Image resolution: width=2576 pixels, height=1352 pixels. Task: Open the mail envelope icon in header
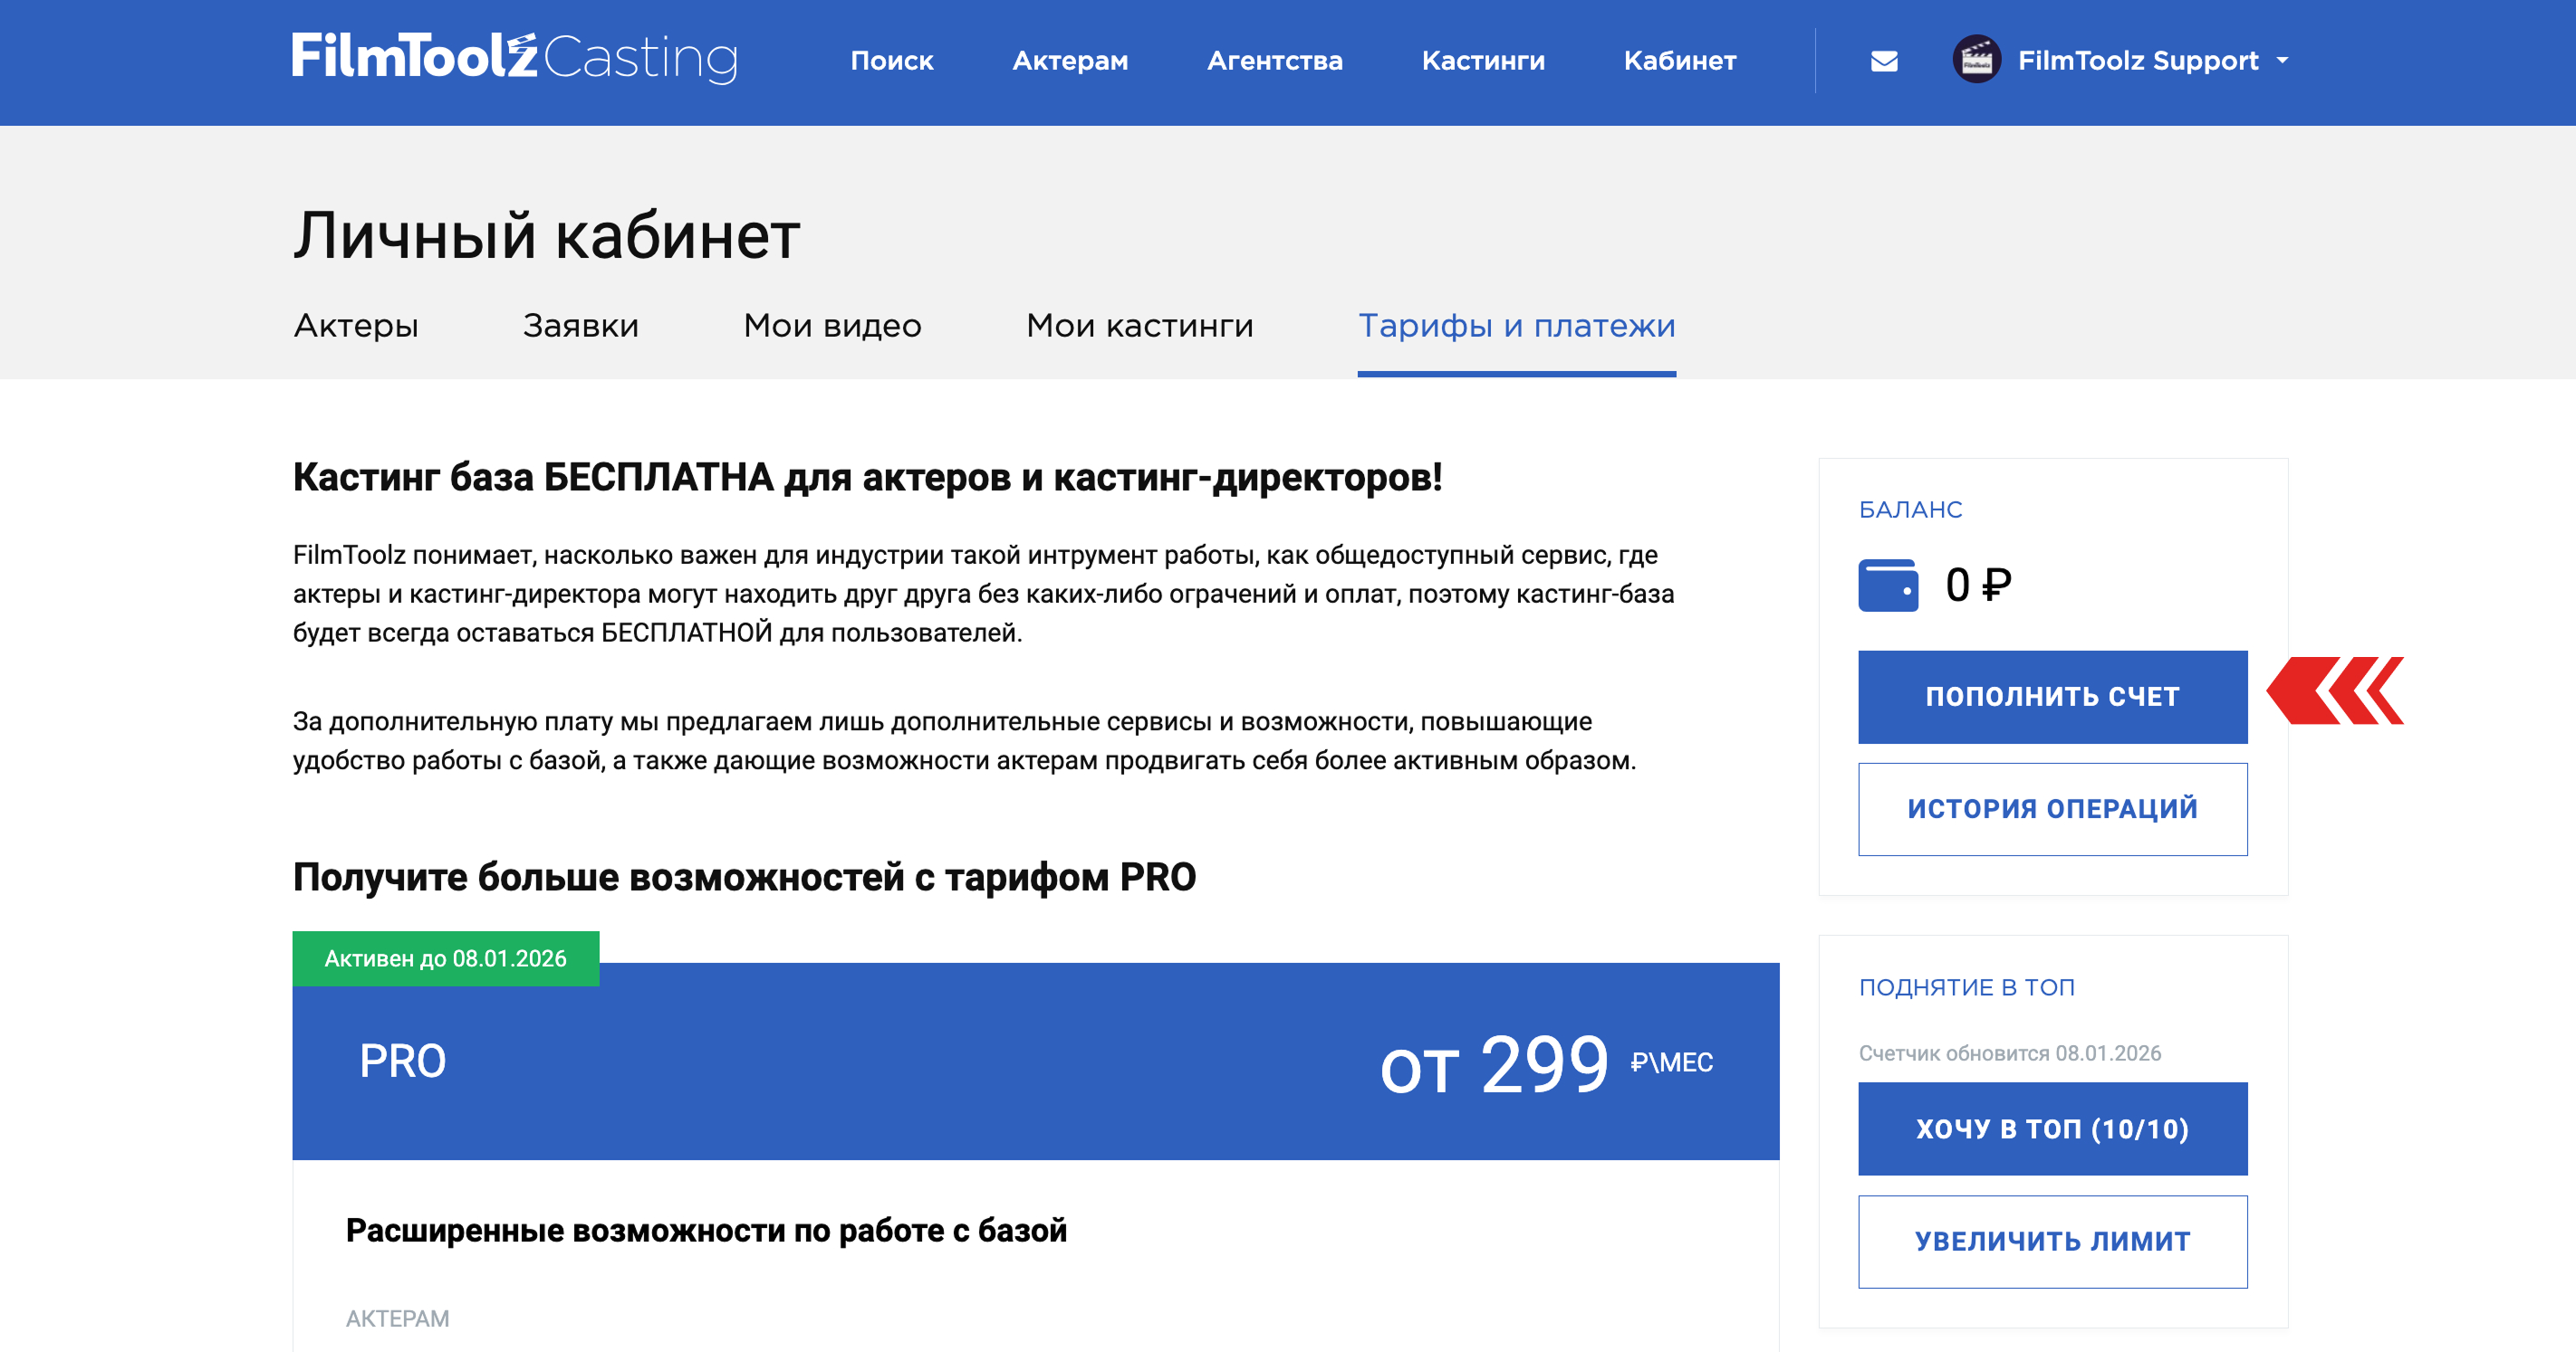[1884, 61]
